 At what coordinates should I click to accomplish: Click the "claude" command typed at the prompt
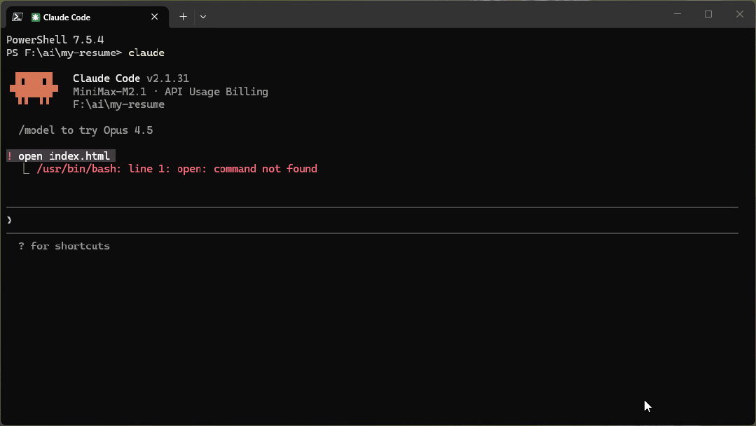pyautogui.click(x=146, y=53)
